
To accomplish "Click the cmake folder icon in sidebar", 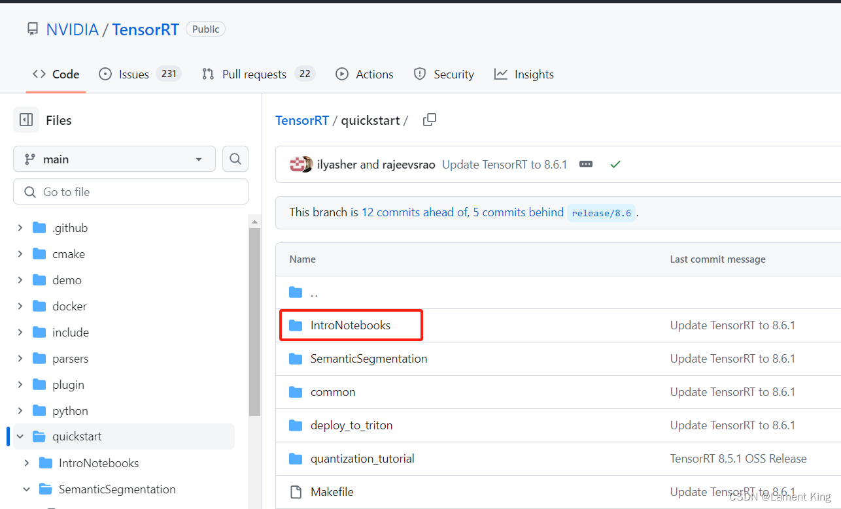I will coord(39,254).
